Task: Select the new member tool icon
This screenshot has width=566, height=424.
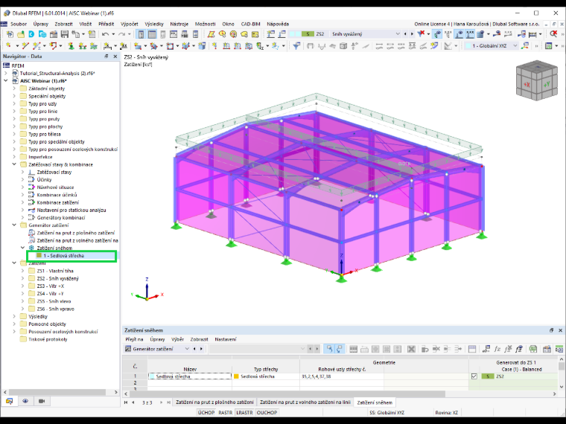Action: (36, 46)
